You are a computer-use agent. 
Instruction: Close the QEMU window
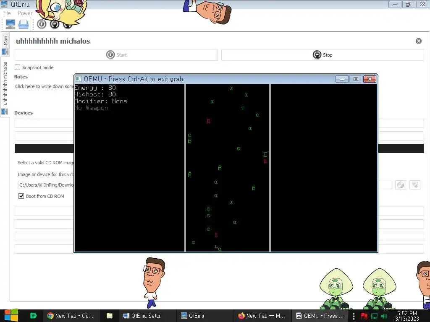click(370, 79)
